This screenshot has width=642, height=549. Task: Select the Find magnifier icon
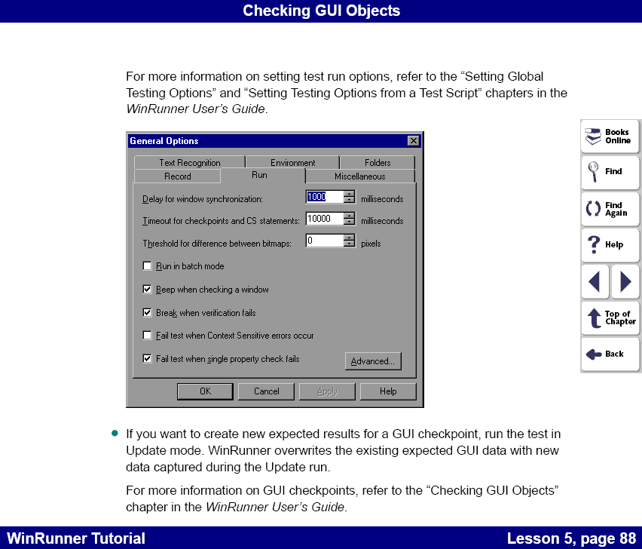(610, 173)
